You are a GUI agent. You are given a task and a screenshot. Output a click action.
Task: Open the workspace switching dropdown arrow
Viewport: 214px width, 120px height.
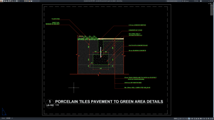203,119
